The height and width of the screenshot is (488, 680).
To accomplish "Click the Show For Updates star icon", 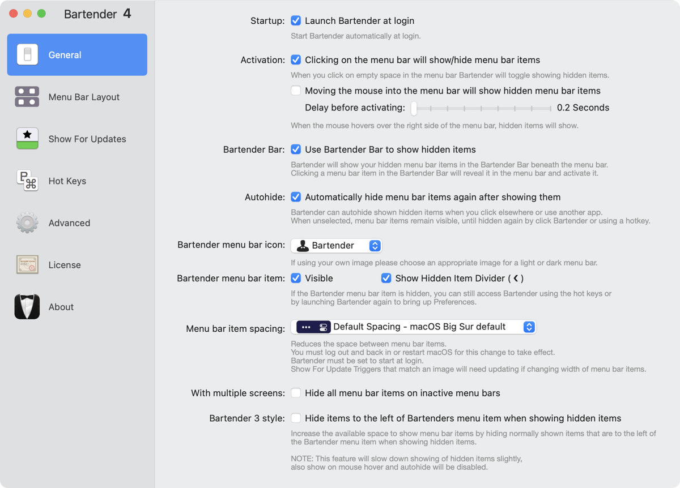I will tap(27, 139).
